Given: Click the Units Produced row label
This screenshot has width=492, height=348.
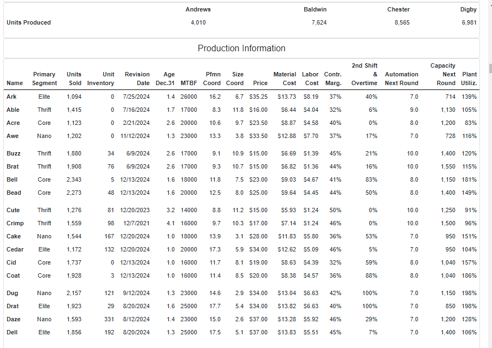Looking at the screenshot, I should 28,22.
